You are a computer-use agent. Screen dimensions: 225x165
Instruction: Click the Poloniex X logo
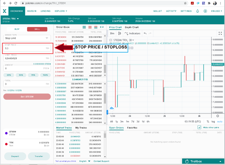[5, 11]
